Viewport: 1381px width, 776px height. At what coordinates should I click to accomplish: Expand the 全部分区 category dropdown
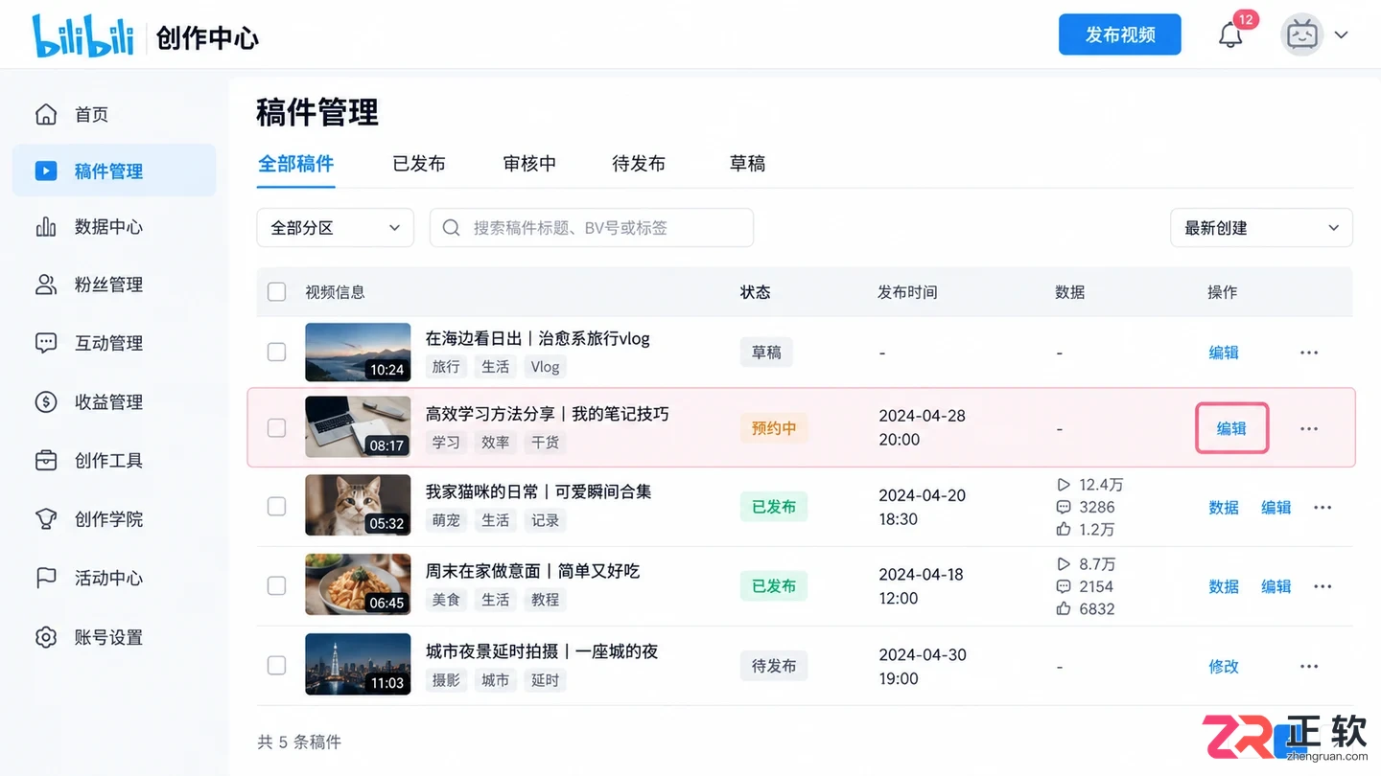point(336,228)
